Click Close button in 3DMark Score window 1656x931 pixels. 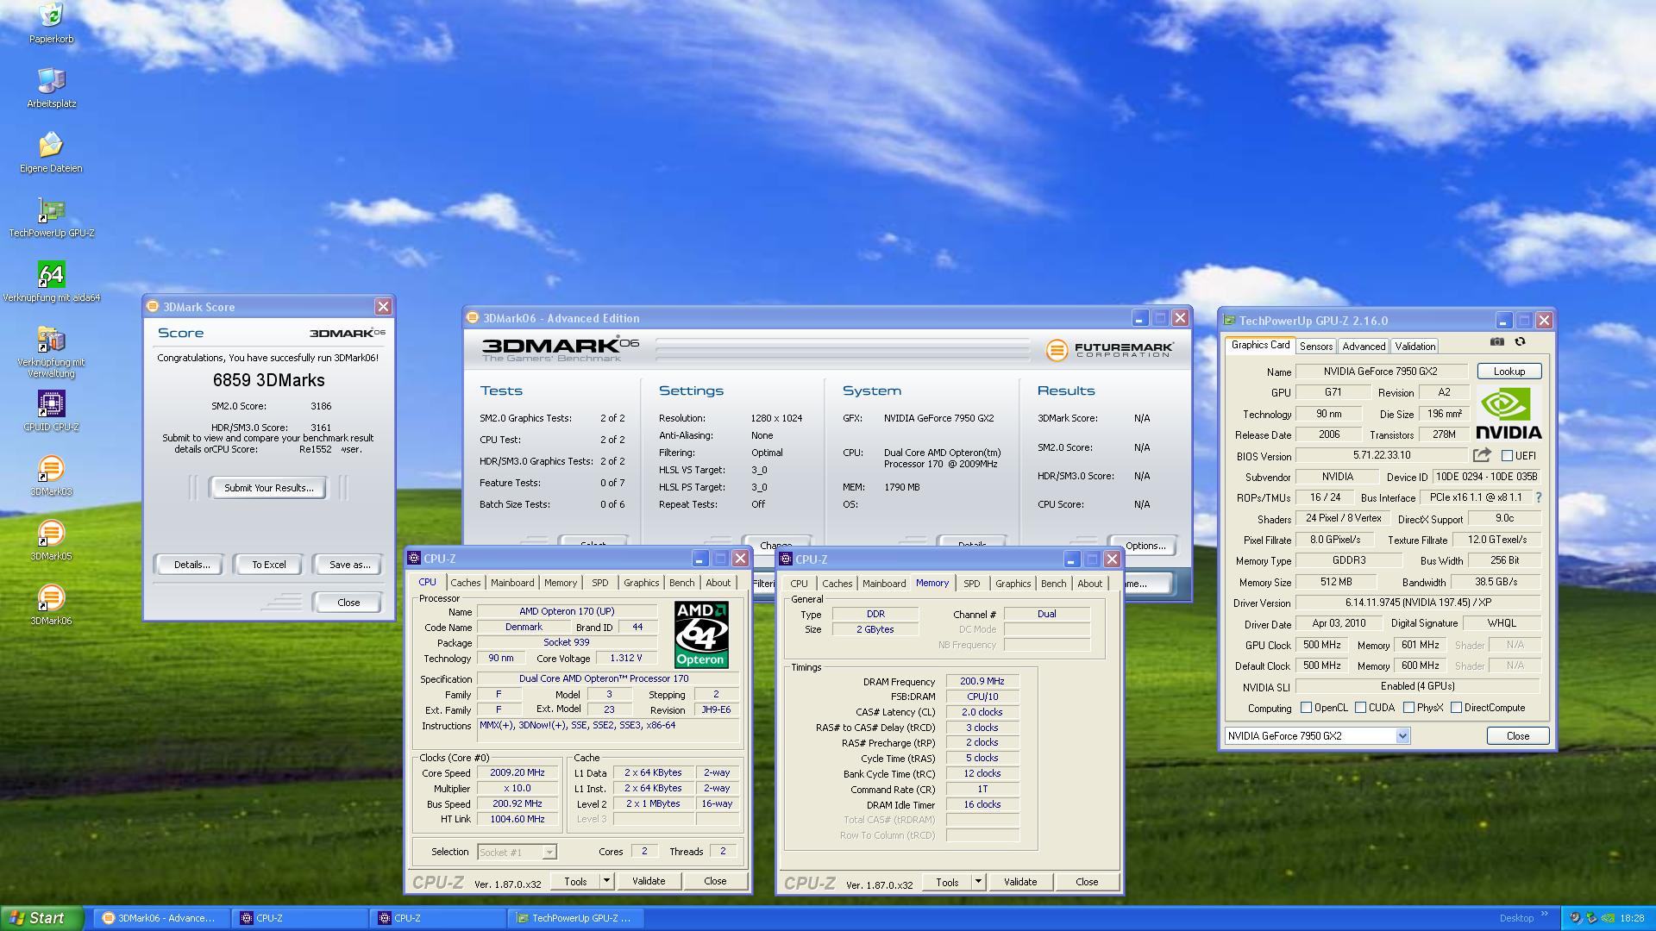(348, 603)
